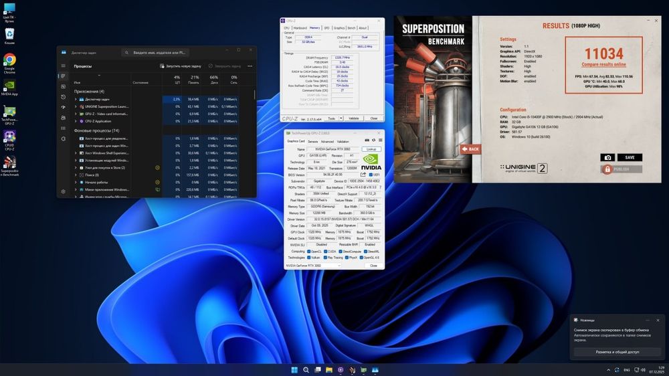Open GPU-Z hamburger menu icon
The width and height of the screenshot is (669, 376).
pos(380,140)
